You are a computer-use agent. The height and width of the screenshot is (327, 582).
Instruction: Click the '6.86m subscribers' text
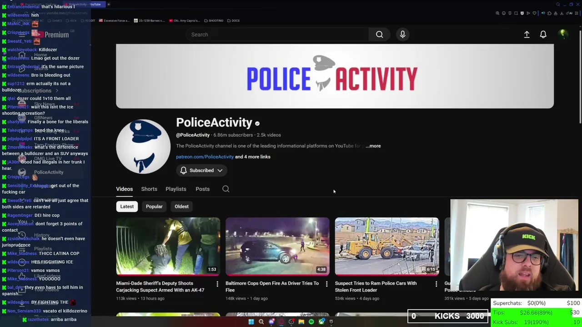click(x=233, y=135)
